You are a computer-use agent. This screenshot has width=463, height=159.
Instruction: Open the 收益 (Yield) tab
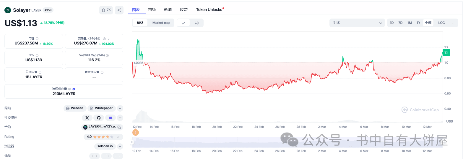(x=184, y=9)
